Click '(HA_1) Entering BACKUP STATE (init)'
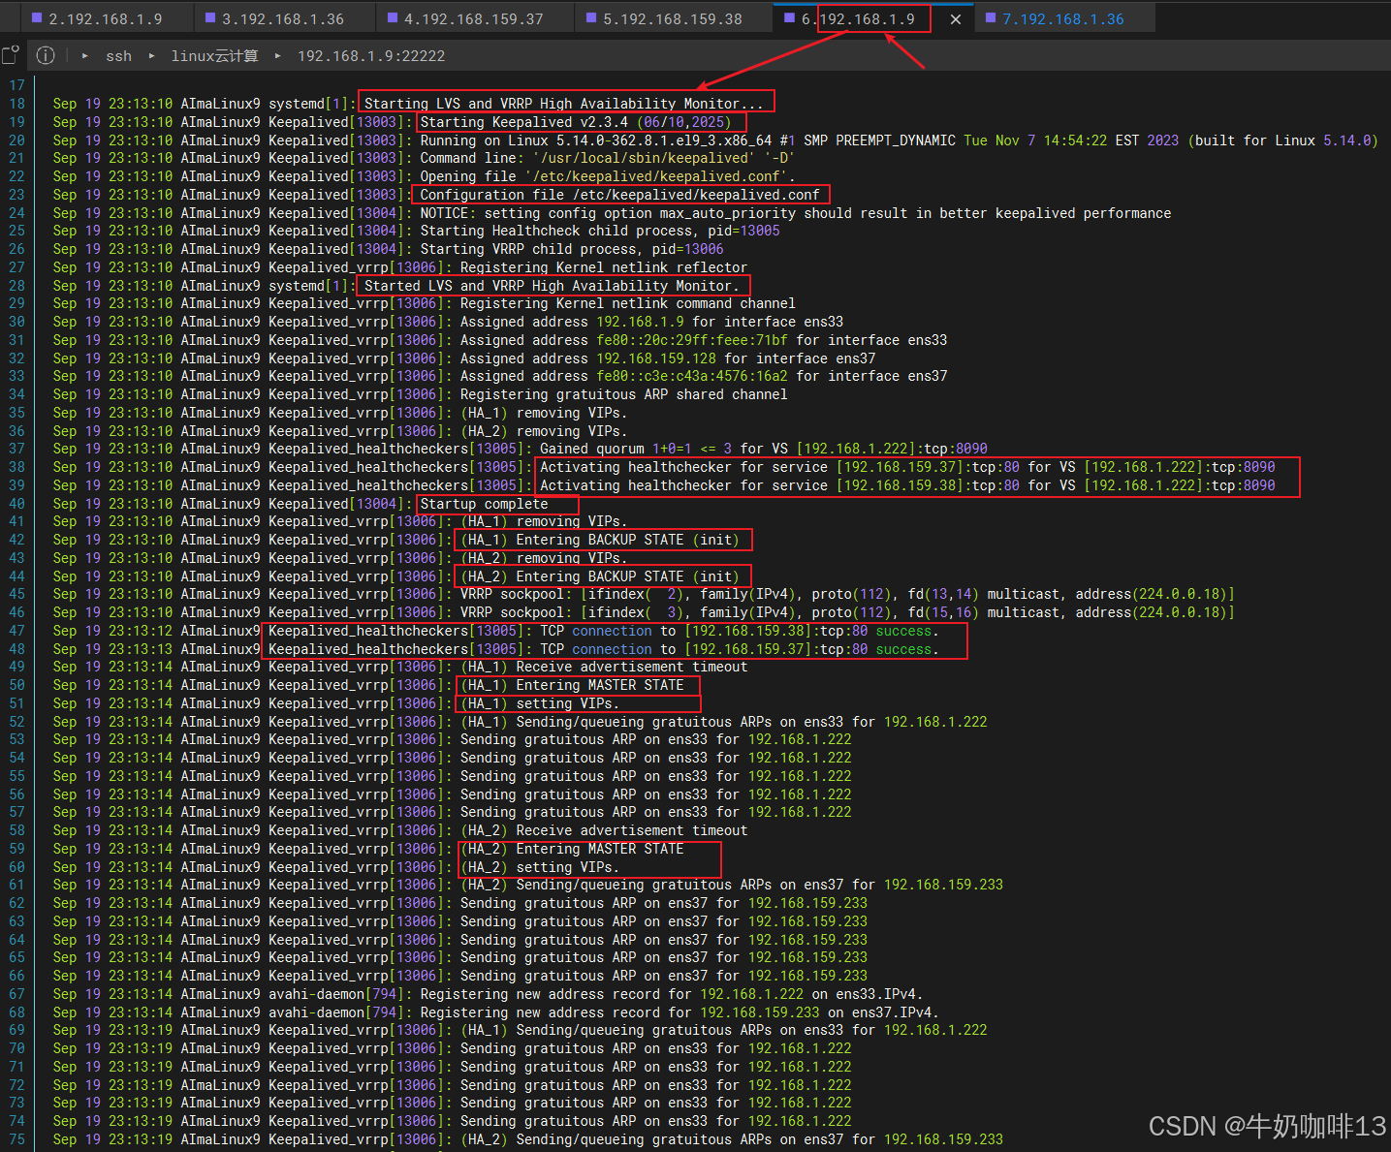This screenshot has width=1391, height=1152. tap(599, 540)
